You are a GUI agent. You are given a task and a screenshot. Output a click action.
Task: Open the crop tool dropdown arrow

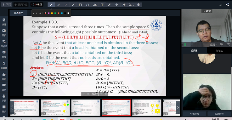[x=133, y=5]
